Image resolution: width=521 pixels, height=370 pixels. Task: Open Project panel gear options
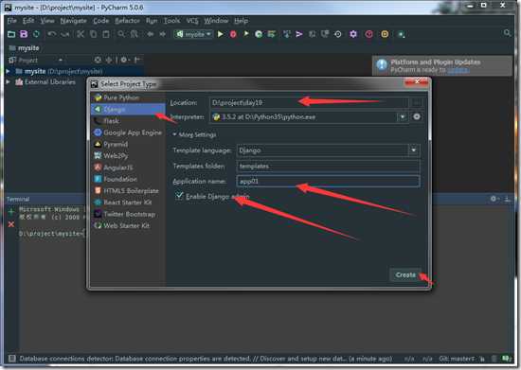(125, 60)
